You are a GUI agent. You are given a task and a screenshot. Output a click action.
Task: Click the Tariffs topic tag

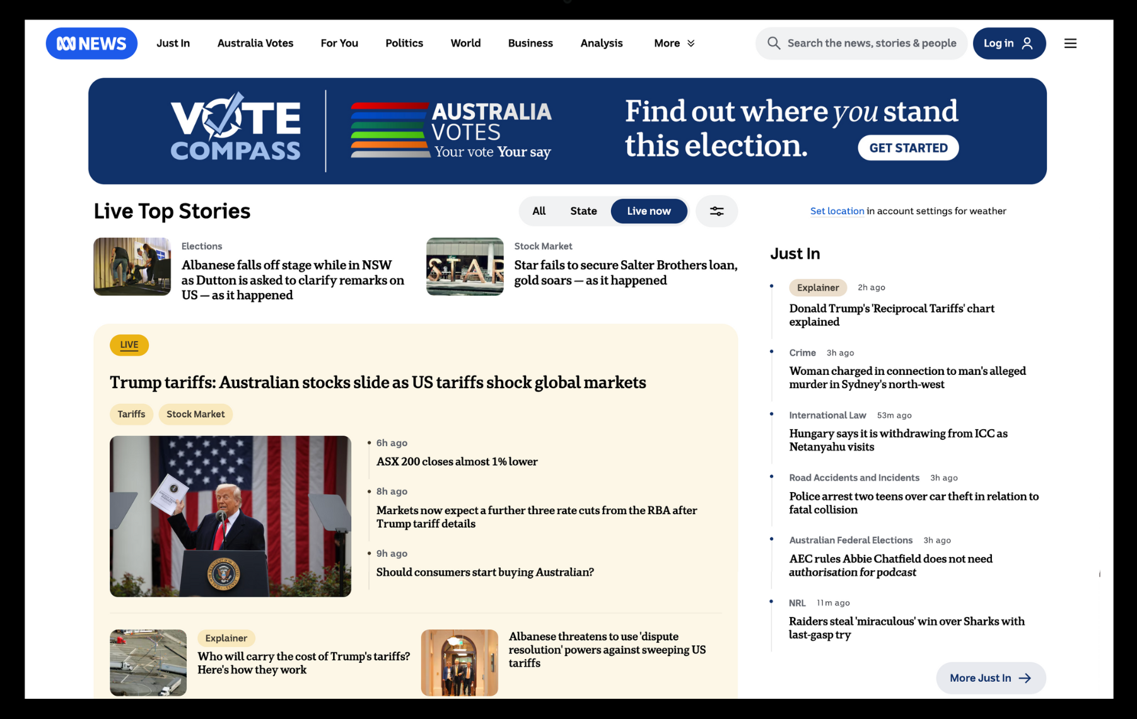[x=131, y=414]
